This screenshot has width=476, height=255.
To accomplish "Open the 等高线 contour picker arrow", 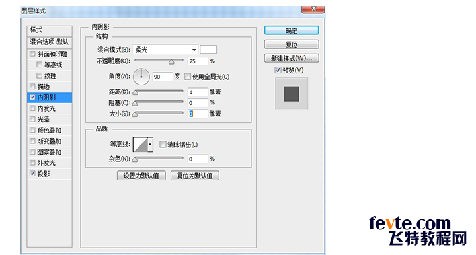I will coord(150,144).
